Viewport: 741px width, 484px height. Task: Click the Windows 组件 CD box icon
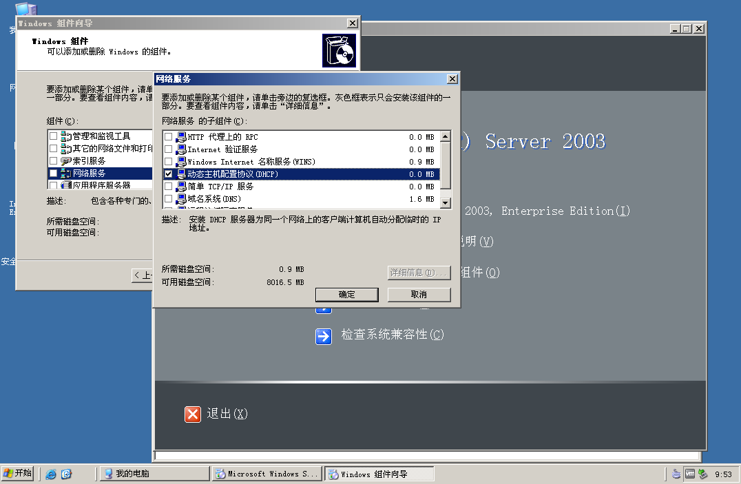coord(339,50)
